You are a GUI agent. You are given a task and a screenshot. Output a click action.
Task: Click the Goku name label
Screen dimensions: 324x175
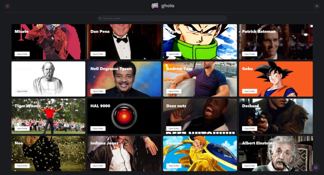[247, 69]
